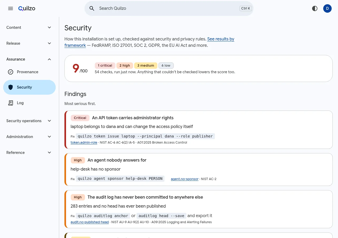This screenshot has width=338, height=238.
Task: Open the Provenance page
Action: coord(29,72)
